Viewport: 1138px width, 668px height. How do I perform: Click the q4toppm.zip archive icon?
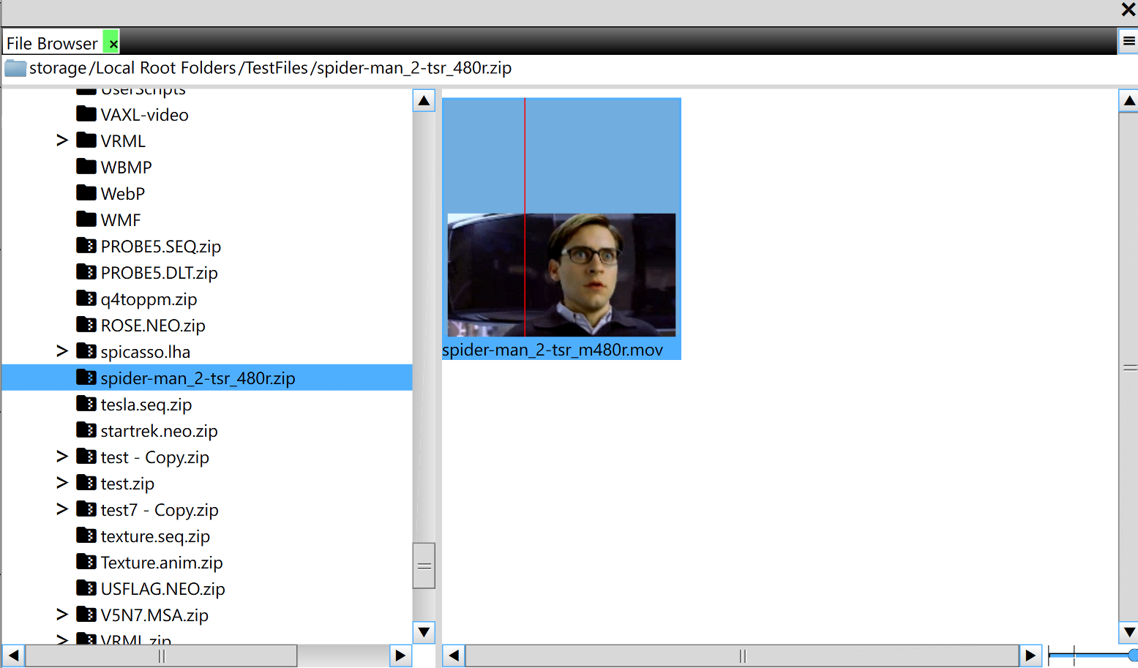click(86, 298)
